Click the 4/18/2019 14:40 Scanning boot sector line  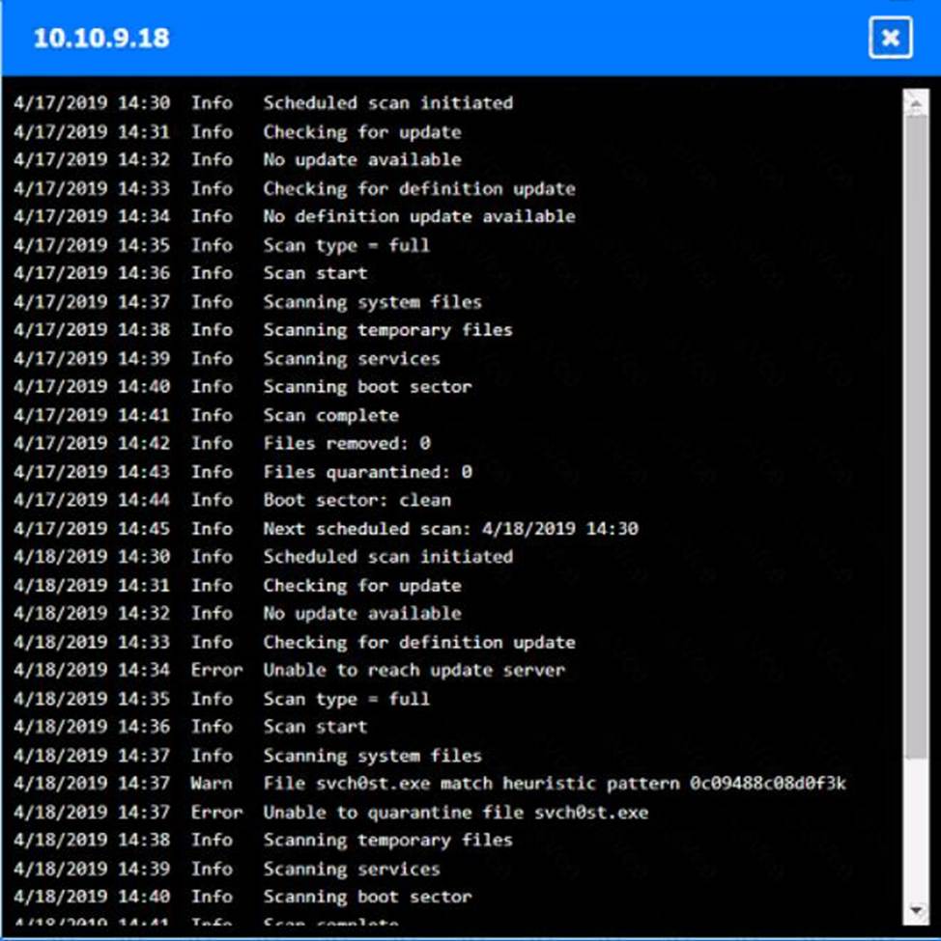(x=242, y=898)
